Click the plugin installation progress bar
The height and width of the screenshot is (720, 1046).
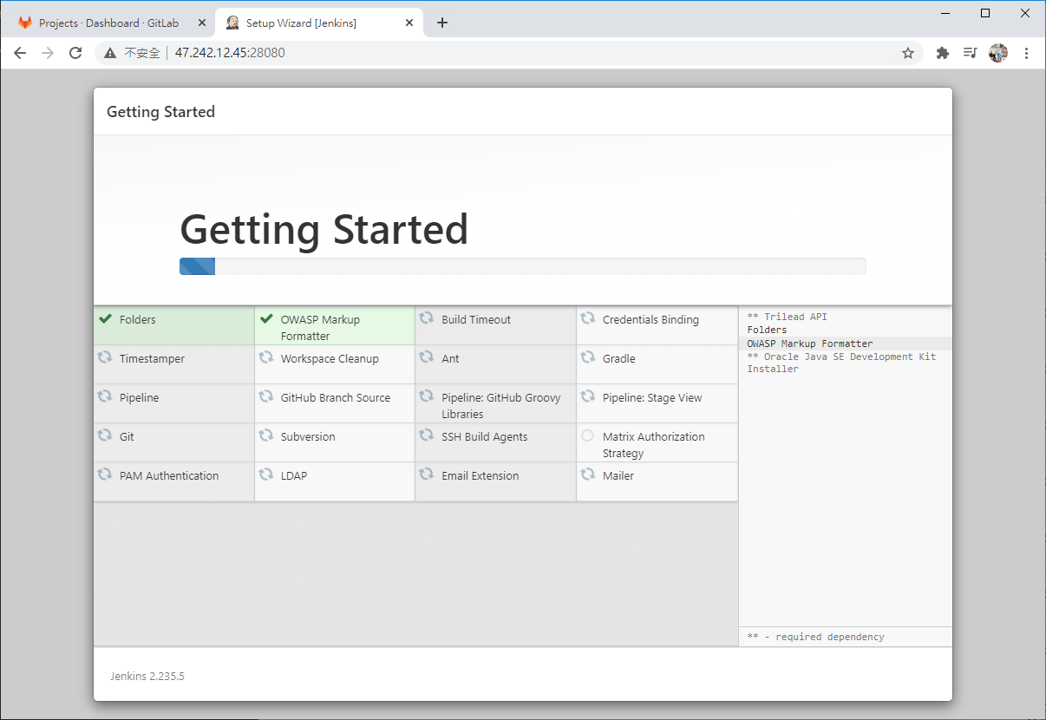pyautogui.click(x=522, y=266)
